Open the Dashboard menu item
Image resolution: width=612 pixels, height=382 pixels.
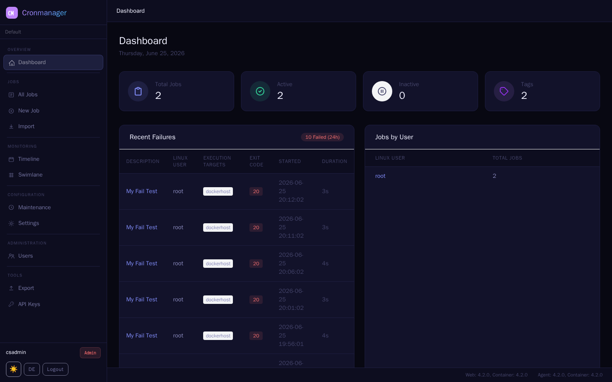53,62
